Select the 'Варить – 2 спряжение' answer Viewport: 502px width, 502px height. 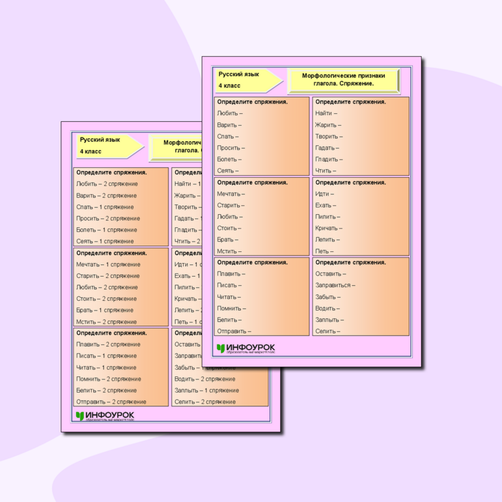tap(106, 195)
